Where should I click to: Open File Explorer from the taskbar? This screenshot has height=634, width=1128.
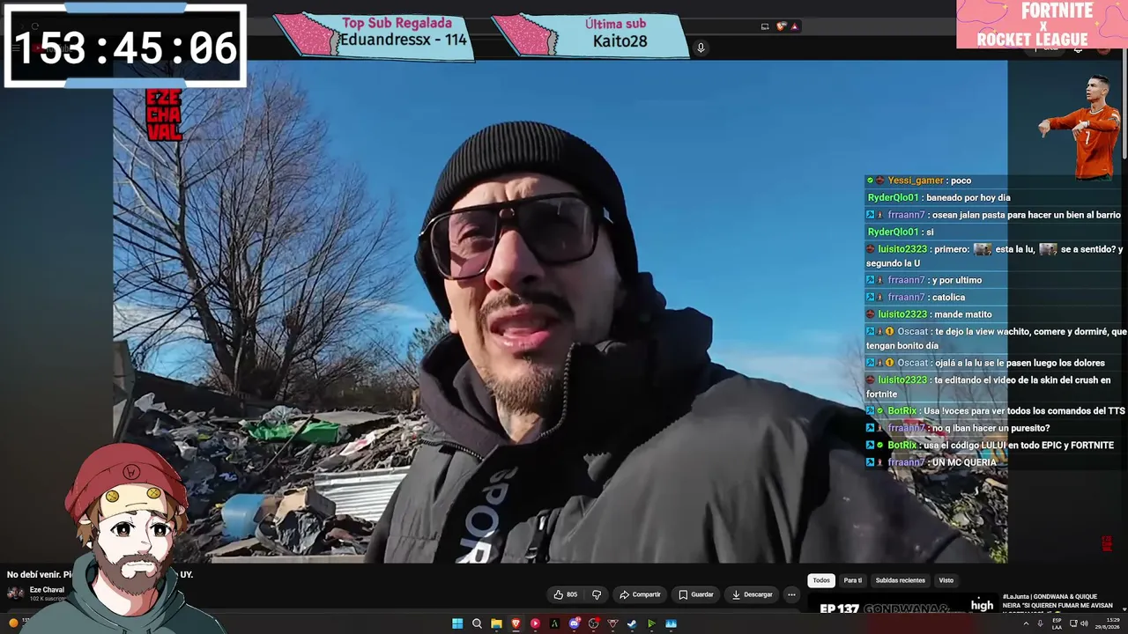pyautogui.click(x=496, y=623)
